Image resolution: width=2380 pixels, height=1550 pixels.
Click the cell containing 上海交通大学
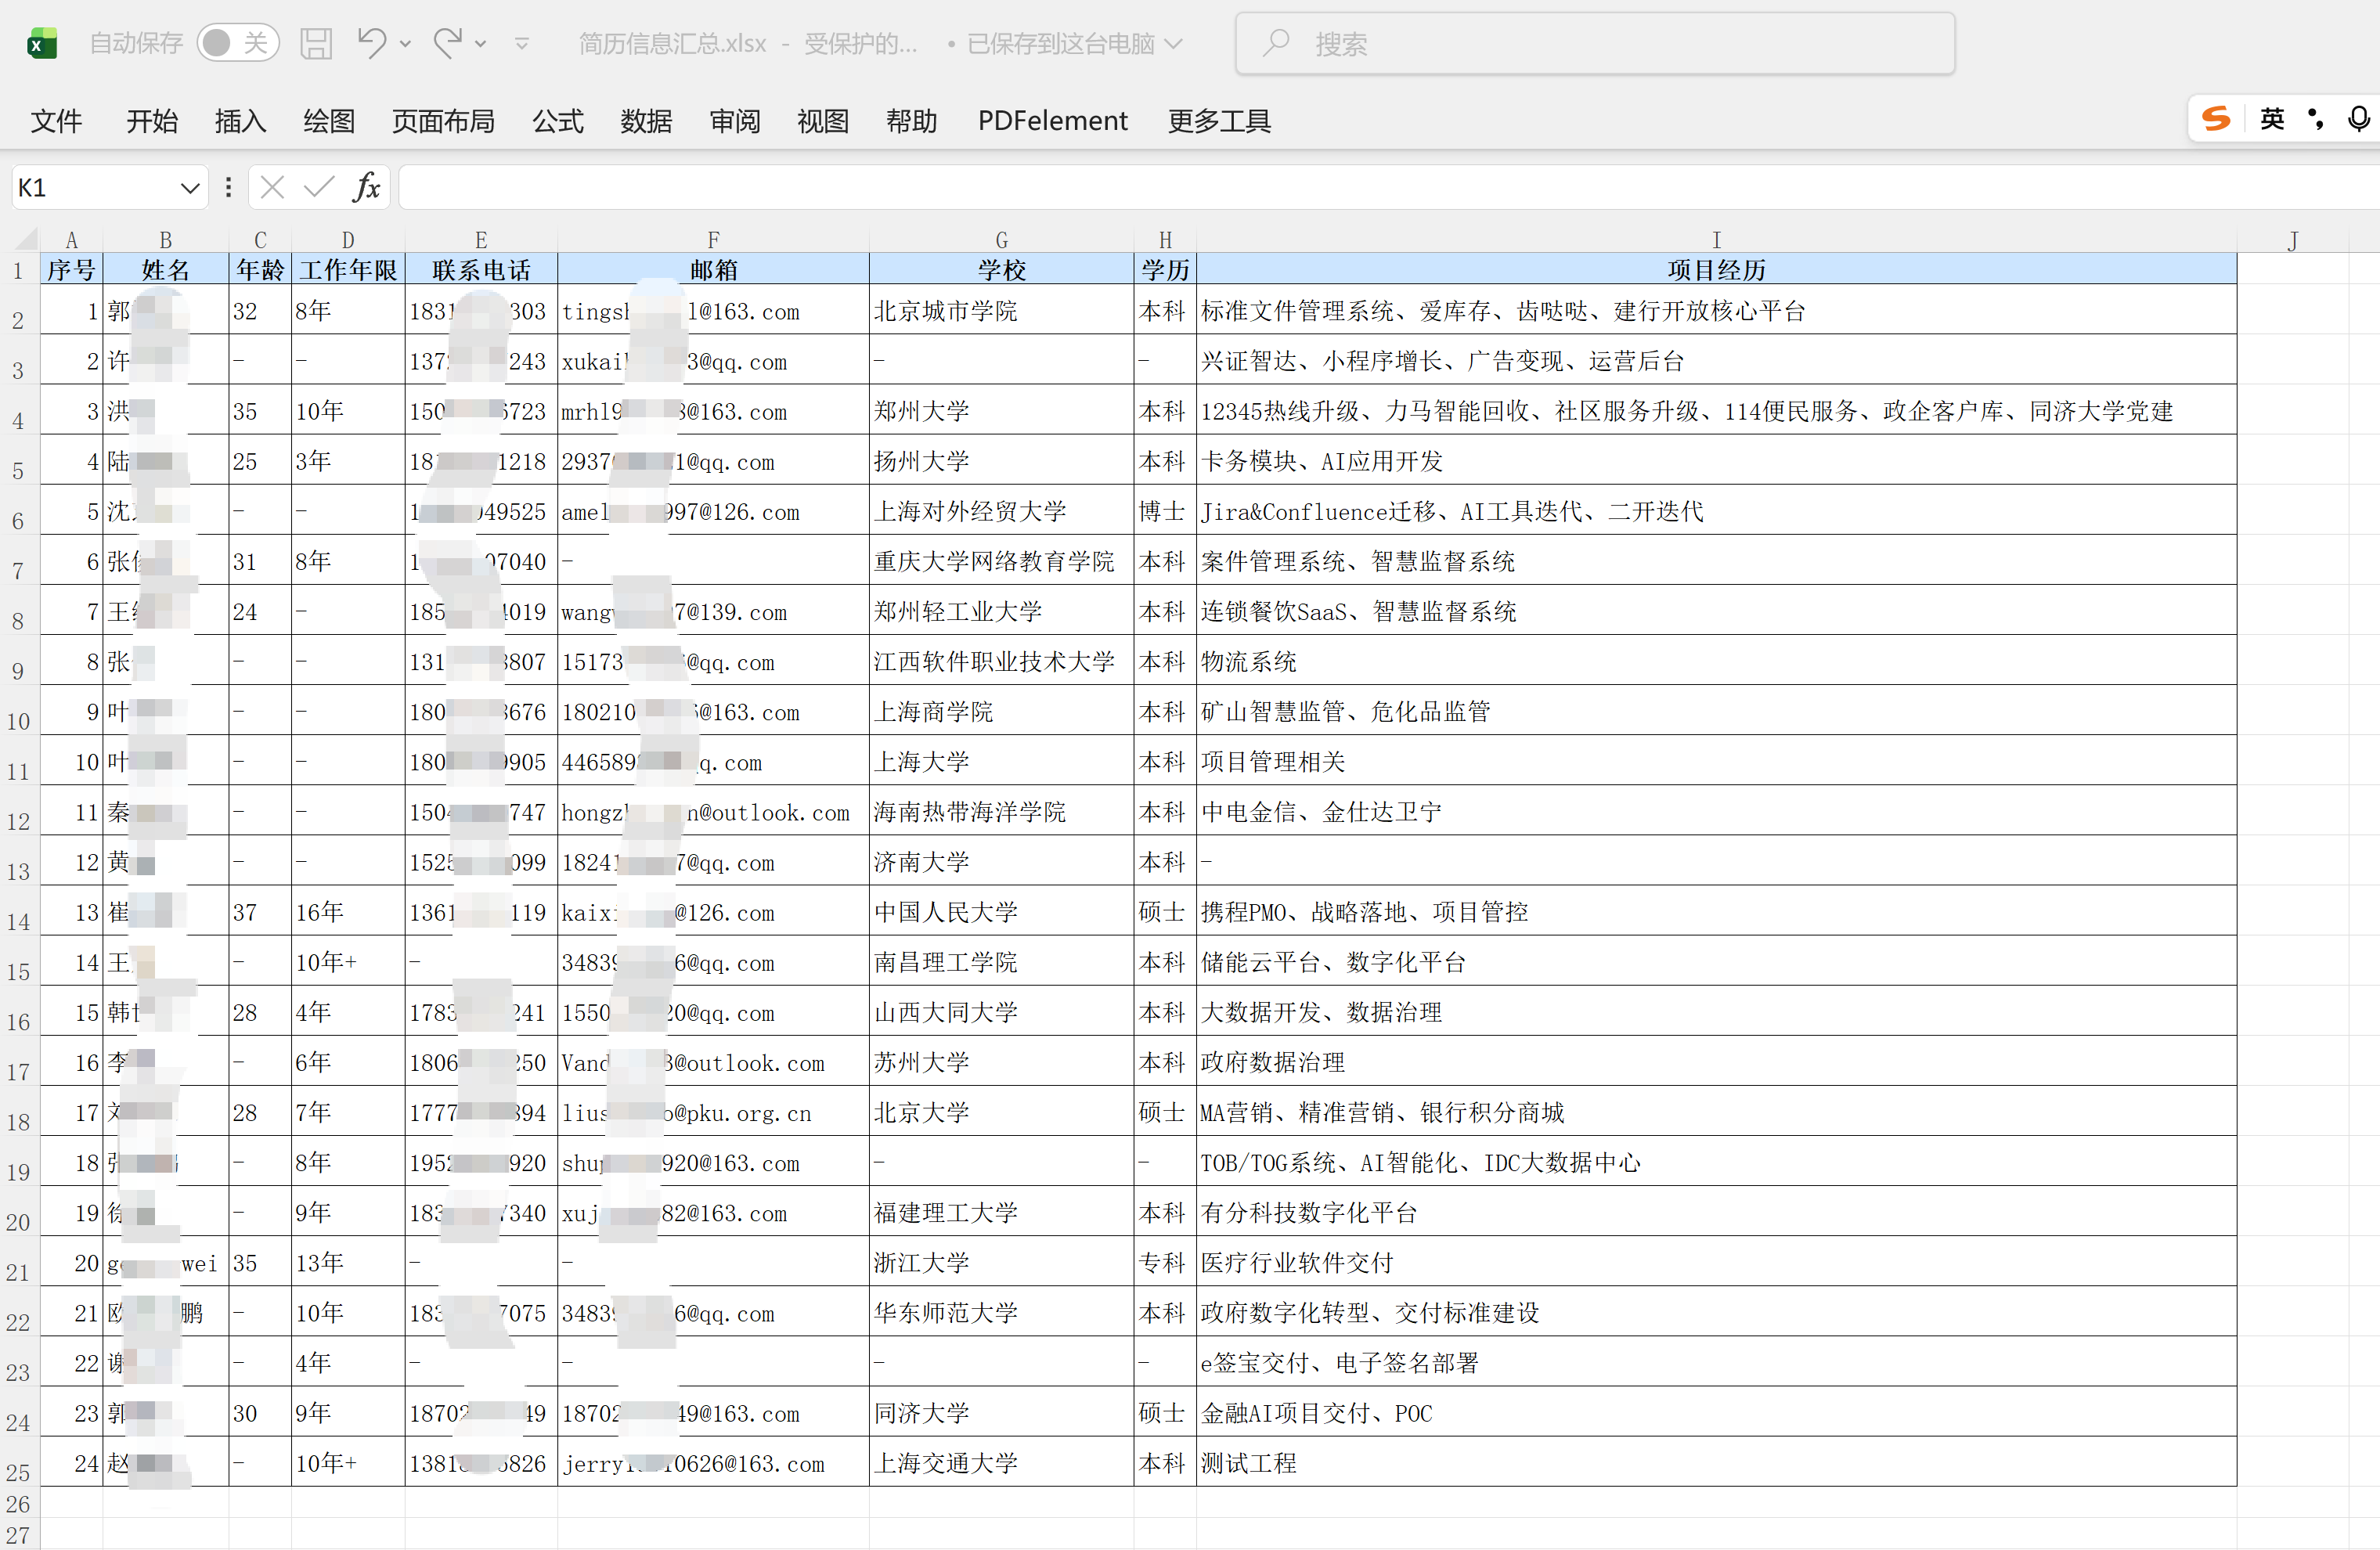(x=1001, y=1462)
